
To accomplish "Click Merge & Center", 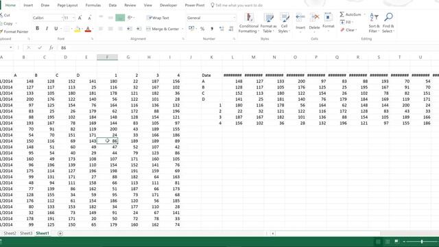I will (x=163, y=29).
